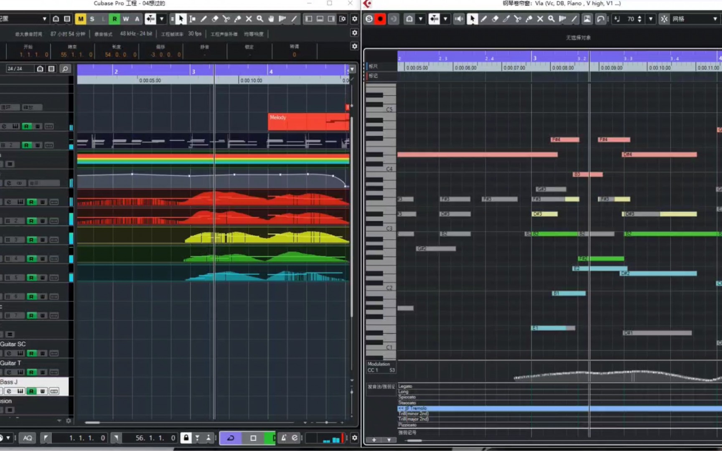The height and width of the screenshot is (451, 722).
Task: Open controller lane preset dropdown arrow
Action: coord(389,440)
